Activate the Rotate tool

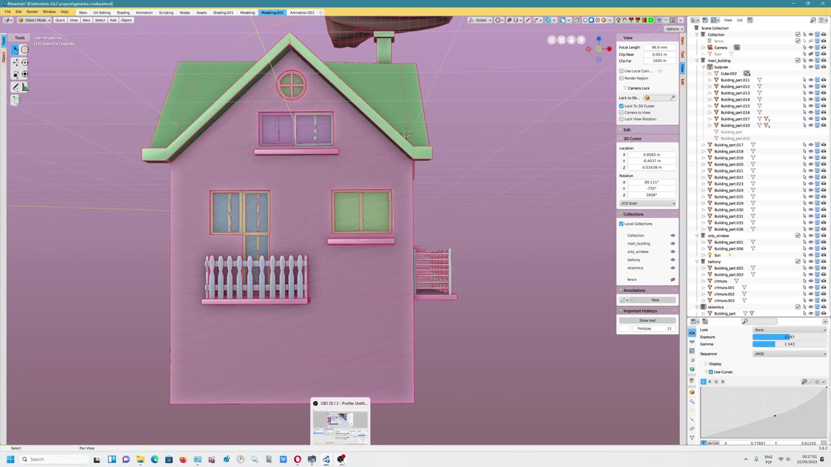(25, 62)
